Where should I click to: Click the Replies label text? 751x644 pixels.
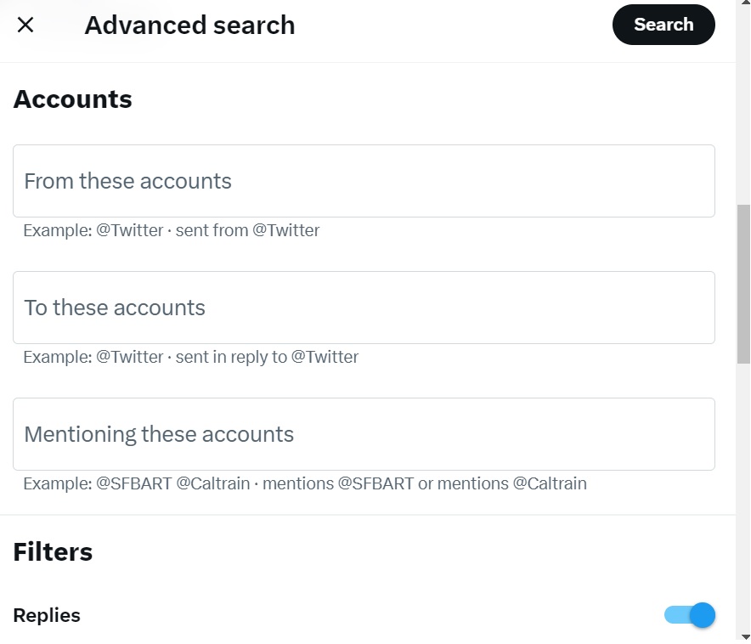(47, 615)
